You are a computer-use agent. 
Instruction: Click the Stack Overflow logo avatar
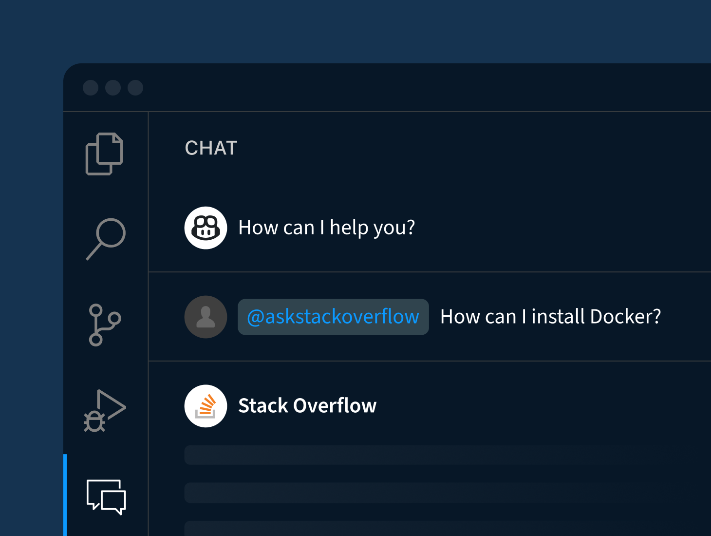tap(206, 406)
